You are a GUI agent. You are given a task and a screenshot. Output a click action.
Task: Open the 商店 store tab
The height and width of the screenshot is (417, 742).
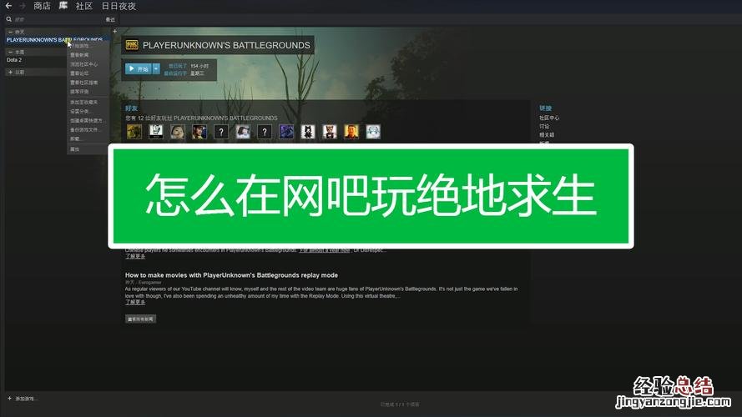click(x=42, y=6)
